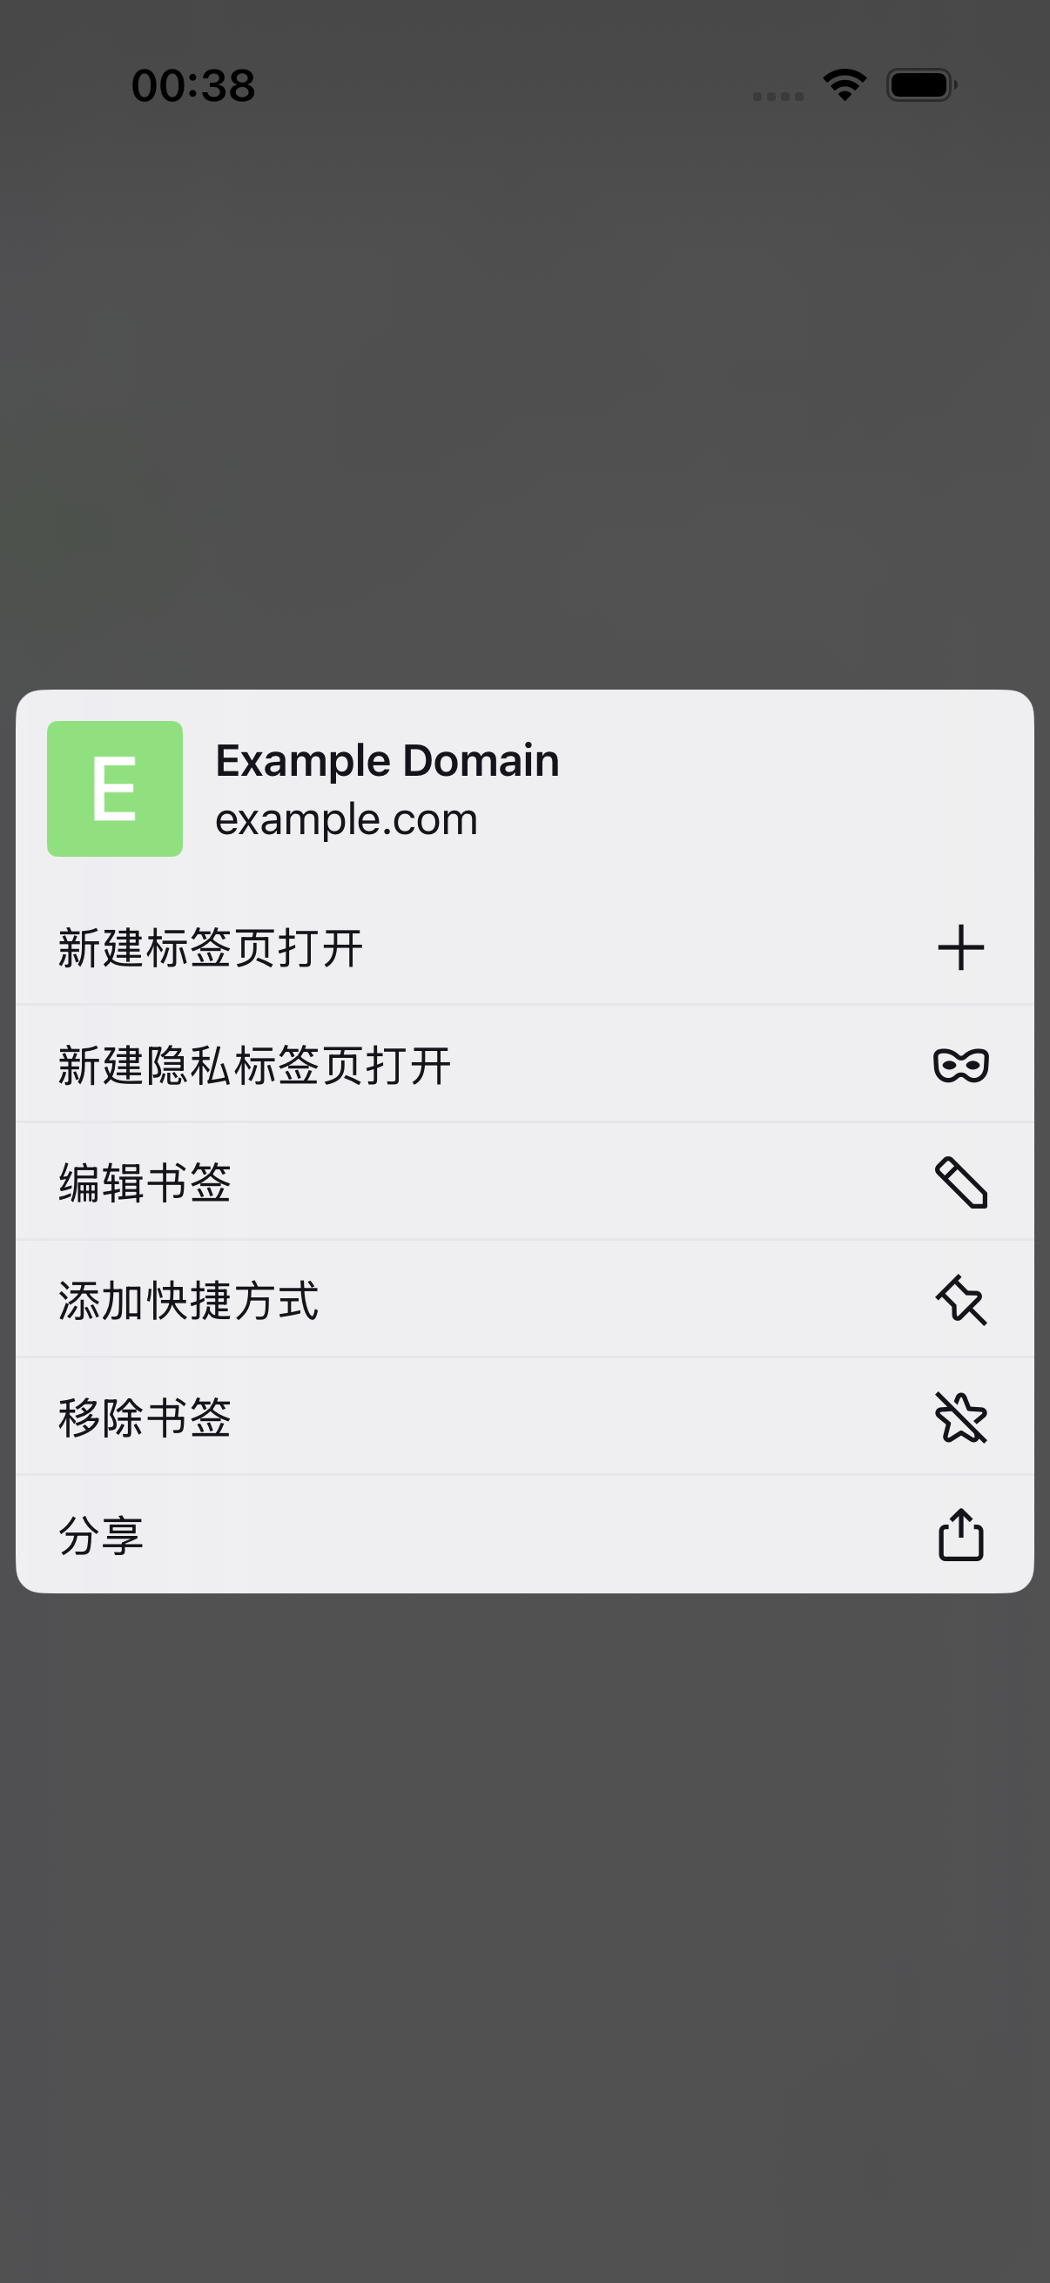Dismiss menu by tapping dimmed background above

(524, 399)
